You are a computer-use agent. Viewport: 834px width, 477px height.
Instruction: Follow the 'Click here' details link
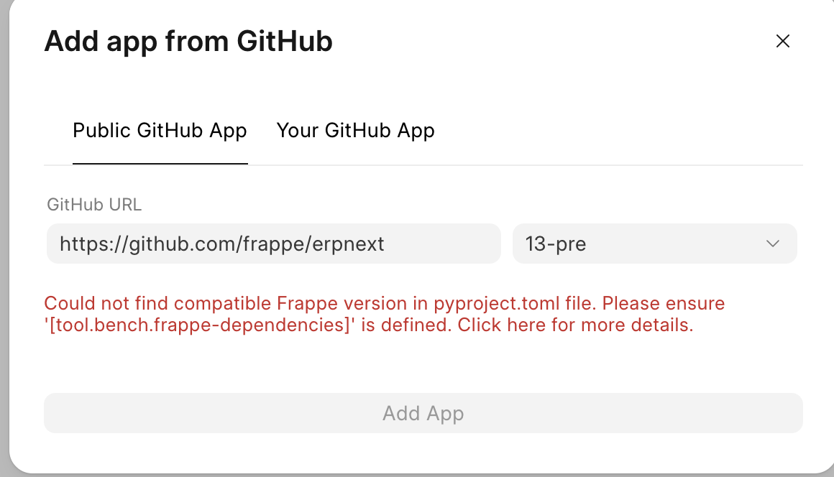(x=502, y=325)
